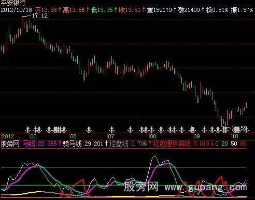The height and width of the screenshot is (200, 255).
Task: Select the 06 month marker on timeline
Action: click(x=73, y=136)
